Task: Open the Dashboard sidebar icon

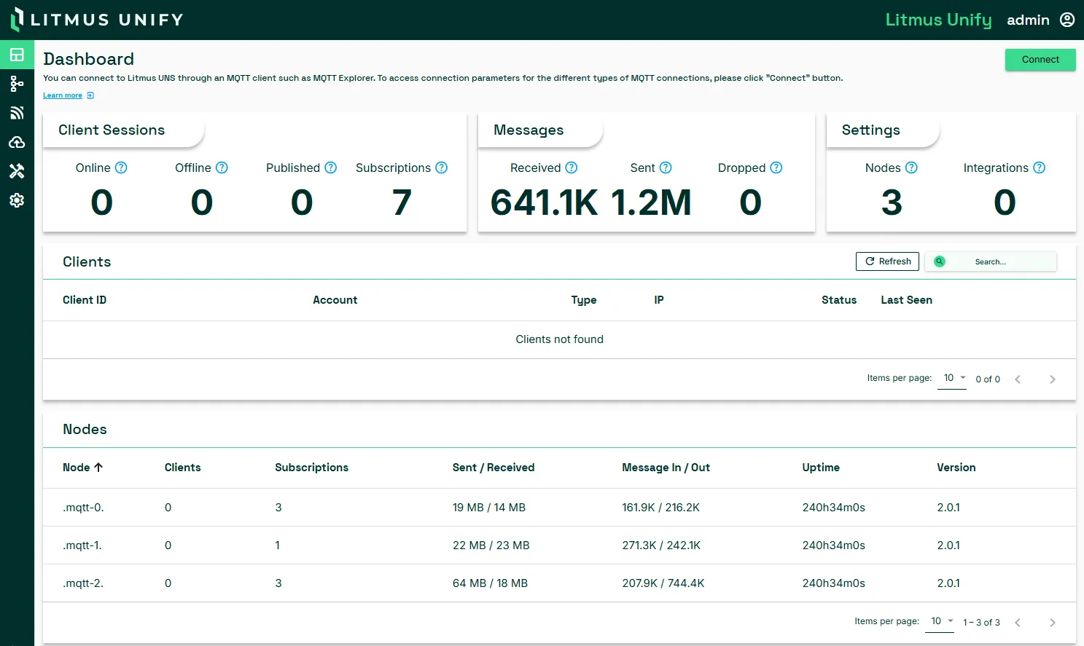Action: pyautogui.click(x=17, y=55)
